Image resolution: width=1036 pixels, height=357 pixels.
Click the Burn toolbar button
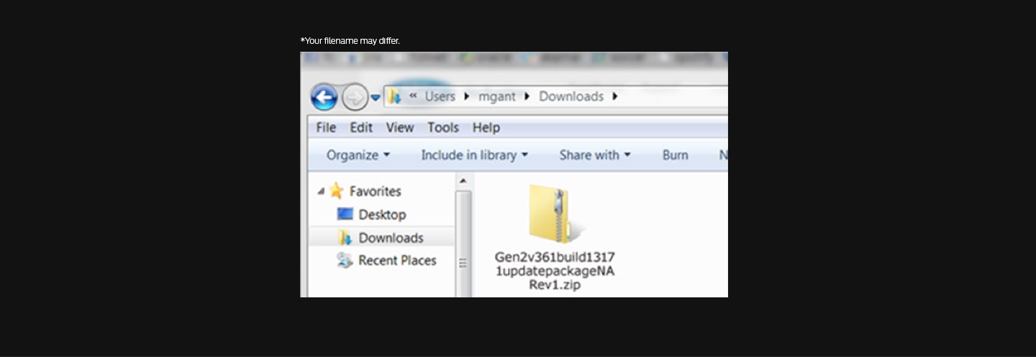[675, 155]
